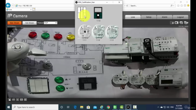Click the KNX player app icon in taskbar
Viewport: 196px width, 110px height.
(128, 107)
